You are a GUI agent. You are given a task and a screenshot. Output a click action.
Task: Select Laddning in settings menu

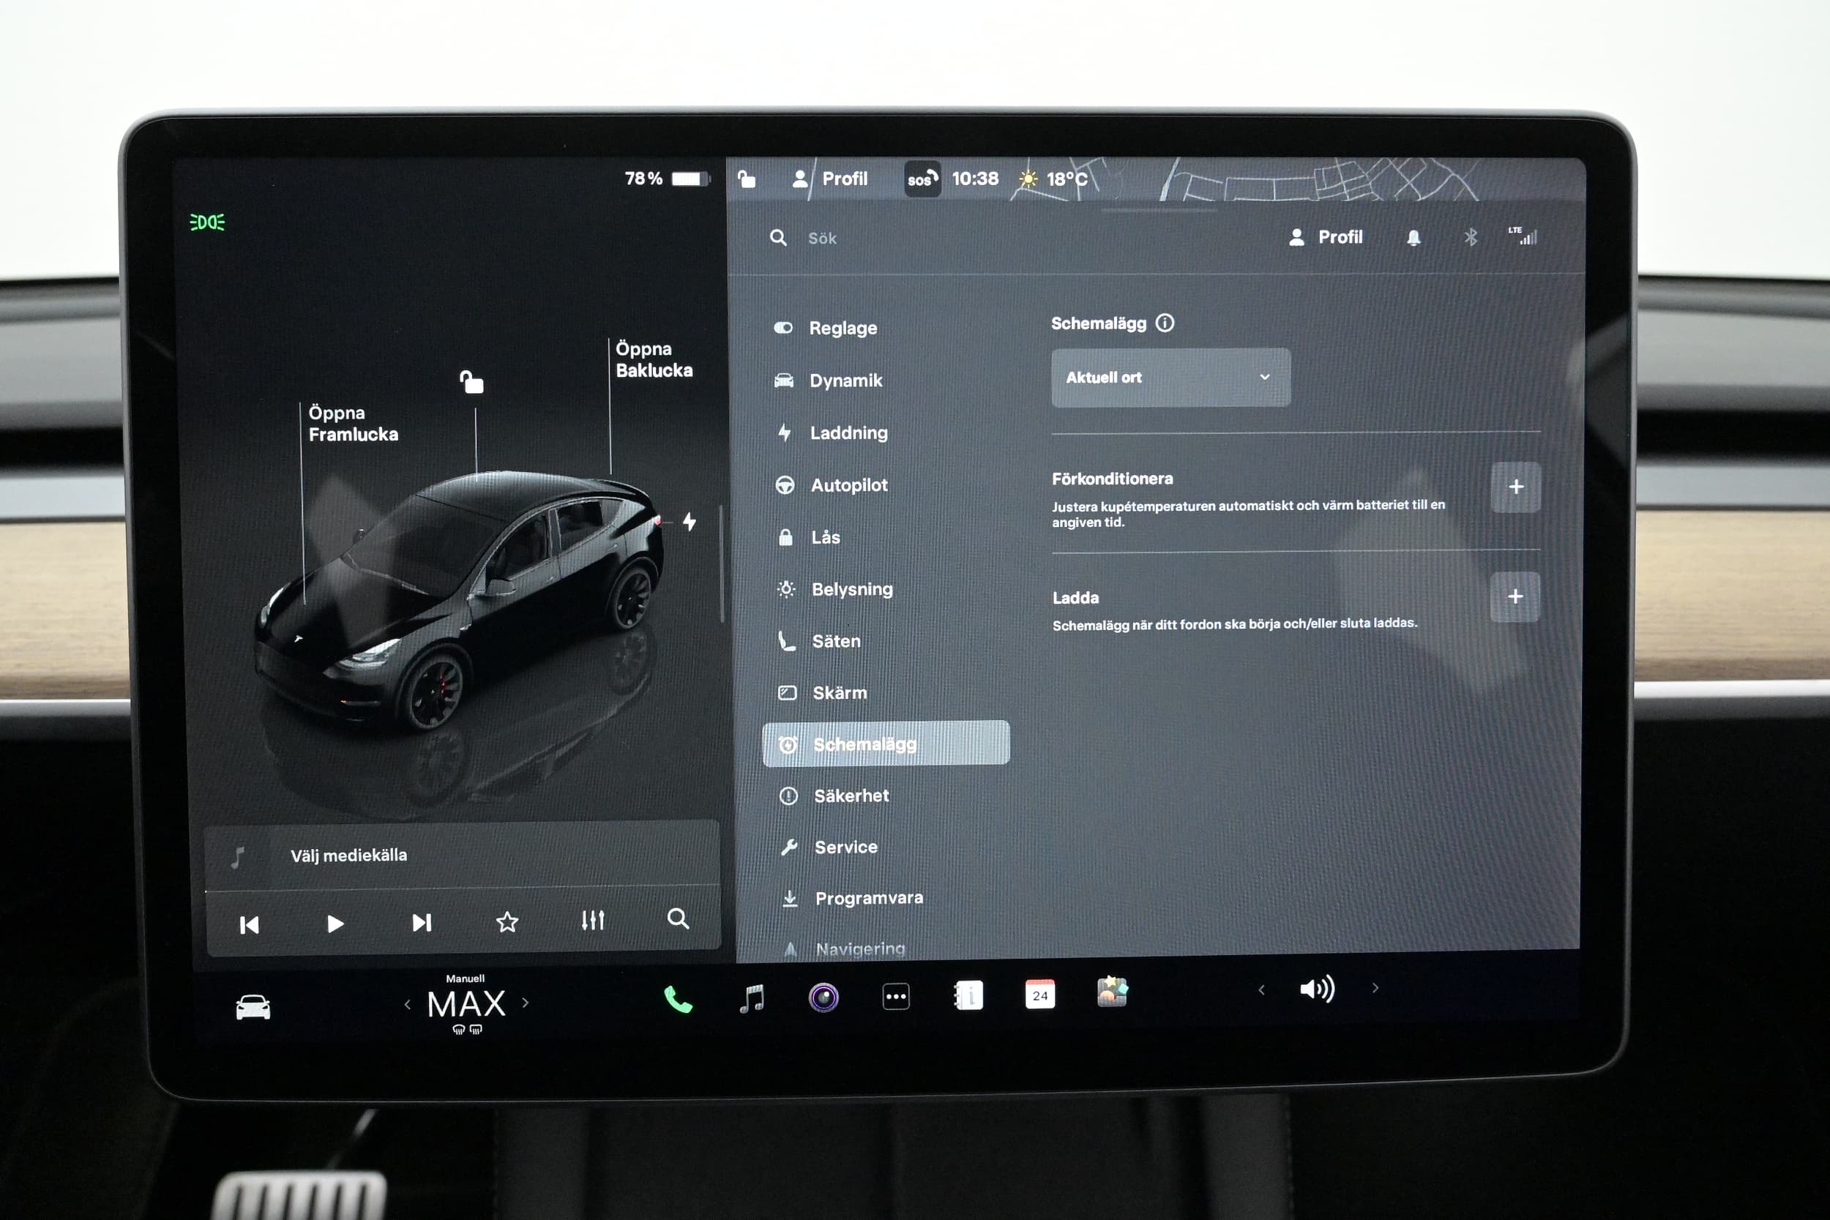848,433
